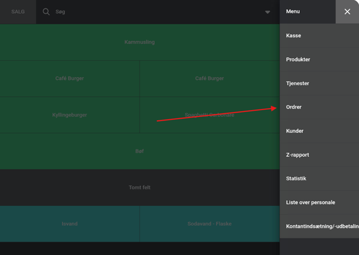Go to Tjenester menu entry
Screen dimensions: 359x255
(x=298, y=84)
